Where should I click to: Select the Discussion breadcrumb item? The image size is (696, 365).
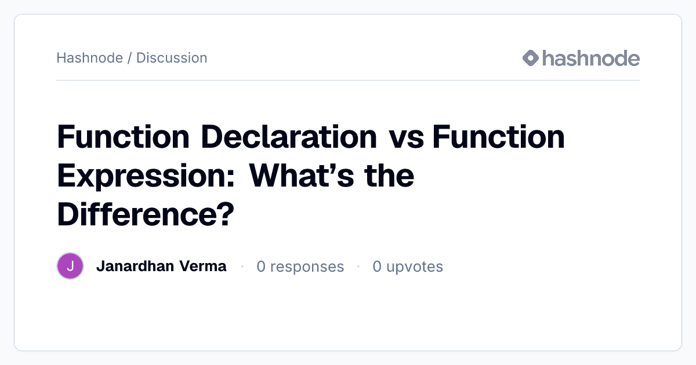[x=172, y=58]
